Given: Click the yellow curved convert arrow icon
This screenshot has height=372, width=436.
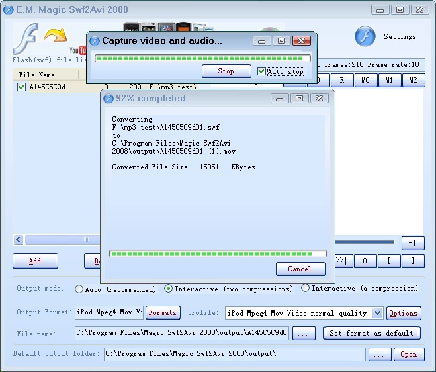Looking at the screenshot, I should [56, 35].
